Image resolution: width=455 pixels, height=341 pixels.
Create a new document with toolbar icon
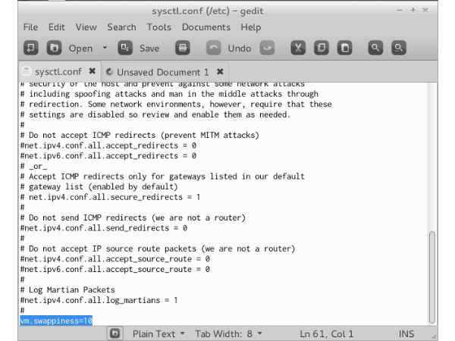pos(31,48)
